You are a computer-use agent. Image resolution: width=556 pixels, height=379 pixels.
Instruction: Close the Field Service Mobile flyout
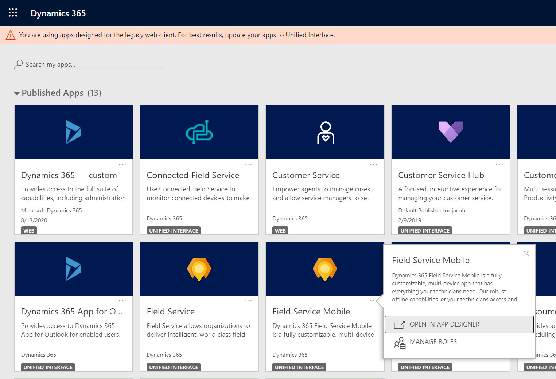526,253
